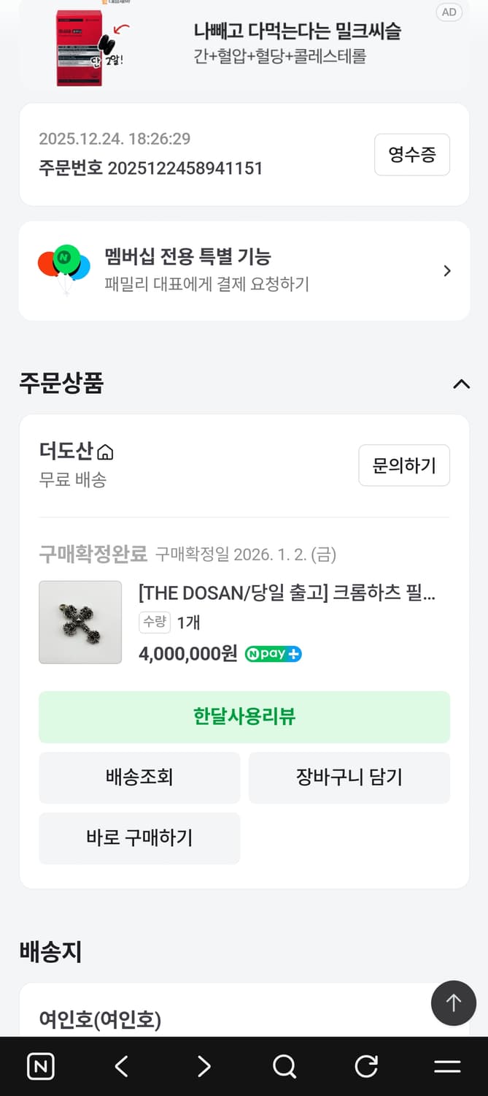
Task: Tap the scroll-to-top arrow button
Action: [x=453, y=1002]
